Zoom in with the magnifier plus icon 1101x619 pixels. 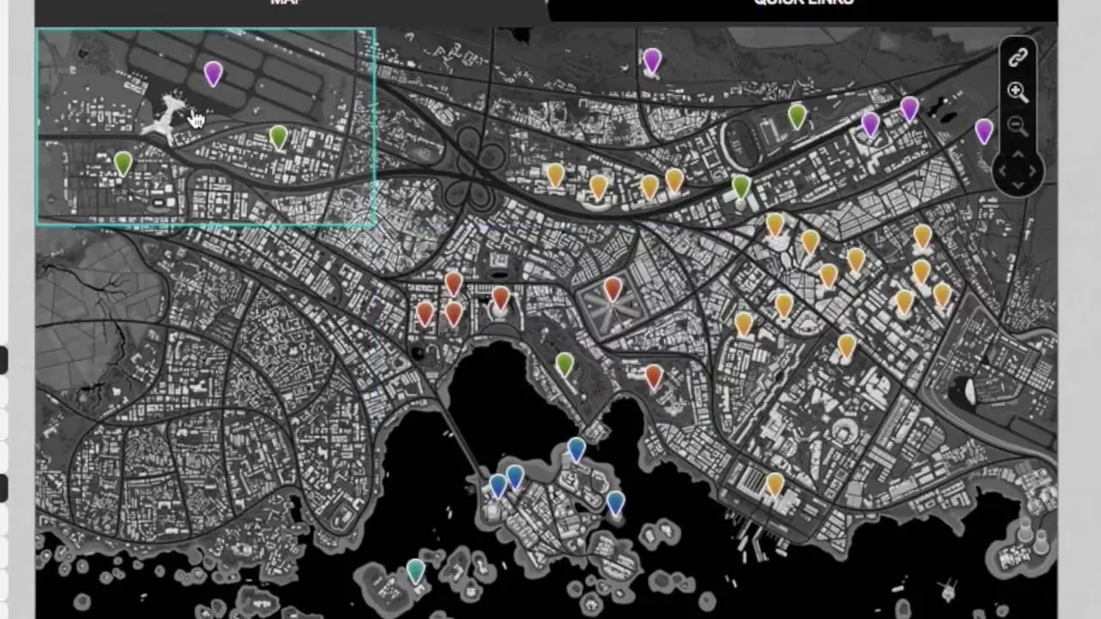[x=1018, y=92]
